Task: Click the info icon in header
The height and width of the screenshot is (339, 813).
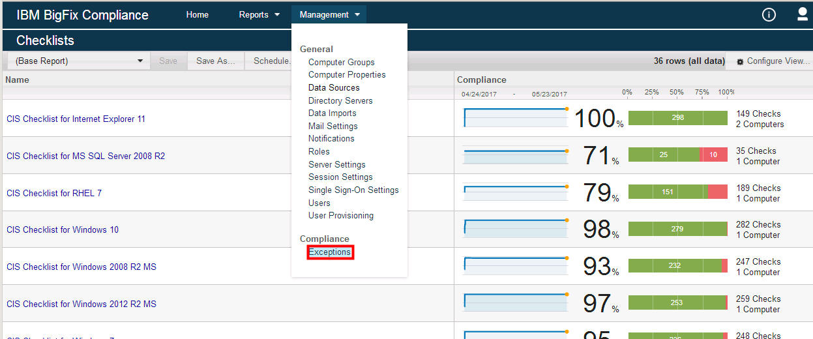Action: [769, 15]
